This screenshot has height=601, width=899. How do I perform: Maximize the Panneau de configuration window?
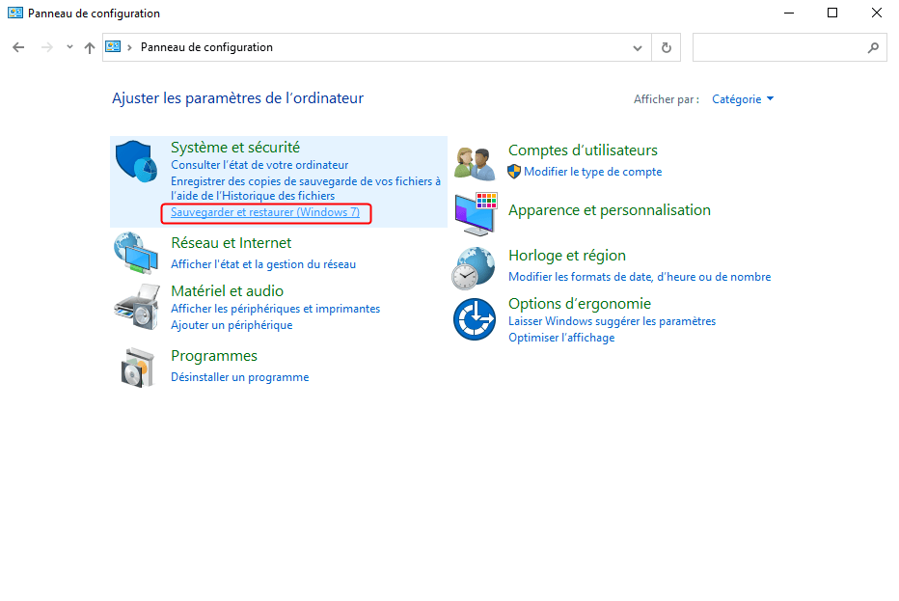[x=832, y=13]
